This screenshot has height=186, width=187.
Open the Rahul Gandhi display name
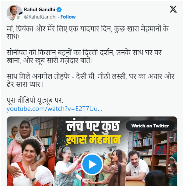(39, 10)
